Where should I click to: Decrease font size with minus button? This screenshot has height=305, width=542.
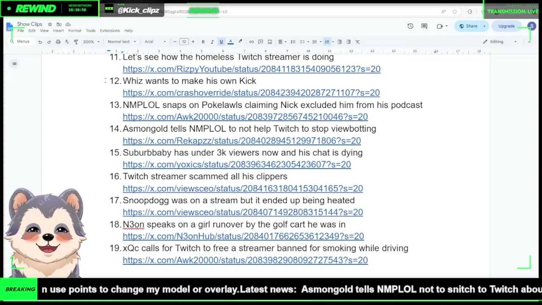tap(175, 42)
